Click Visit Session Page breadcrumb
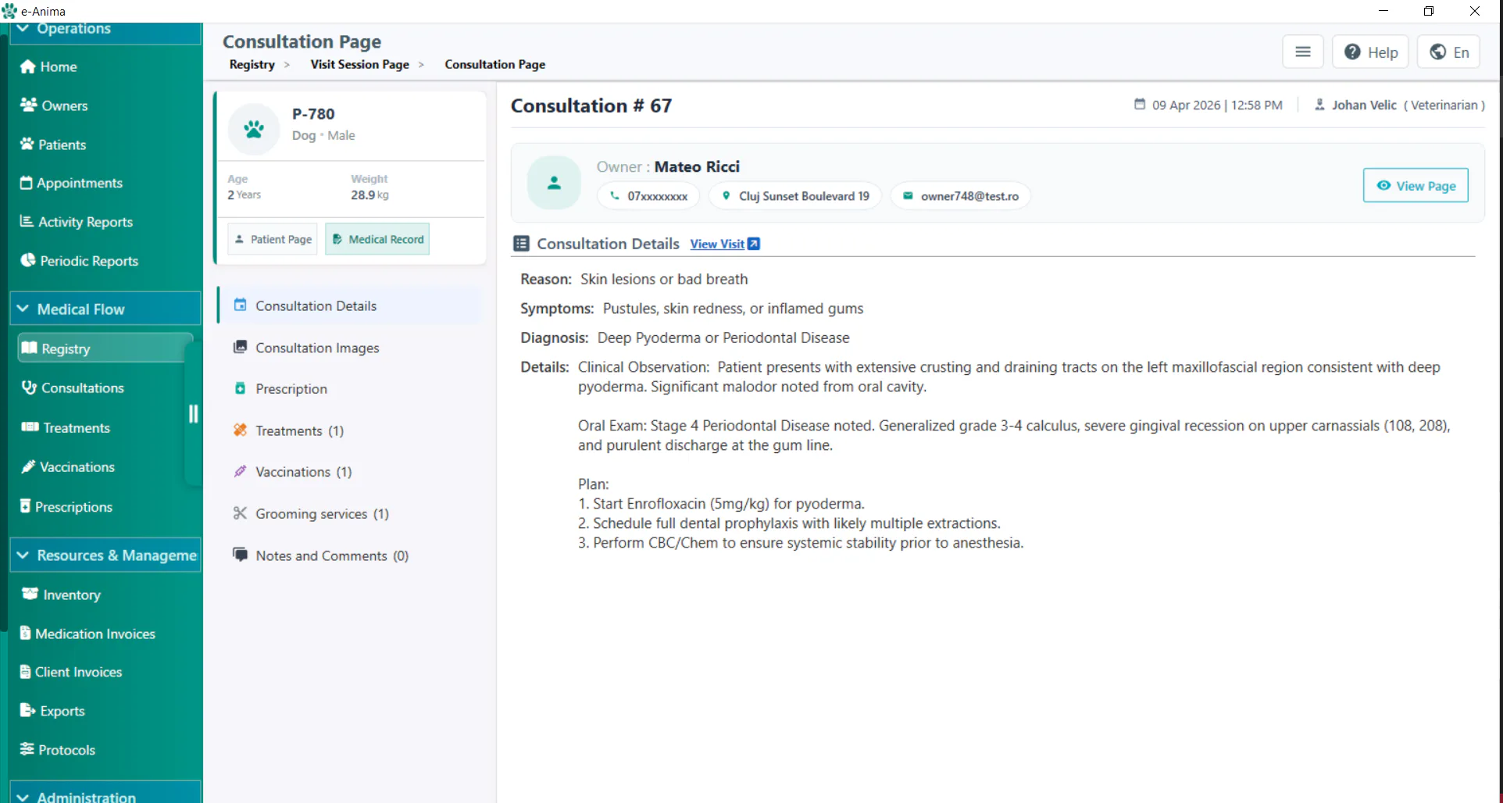Viewport: 1503px width, 803px height. [x=359, y=64]
